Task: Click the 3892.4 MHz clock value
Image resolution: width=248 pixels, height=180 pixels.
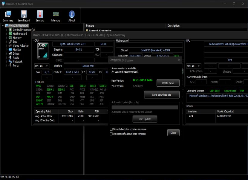Action: click(67, 116)
